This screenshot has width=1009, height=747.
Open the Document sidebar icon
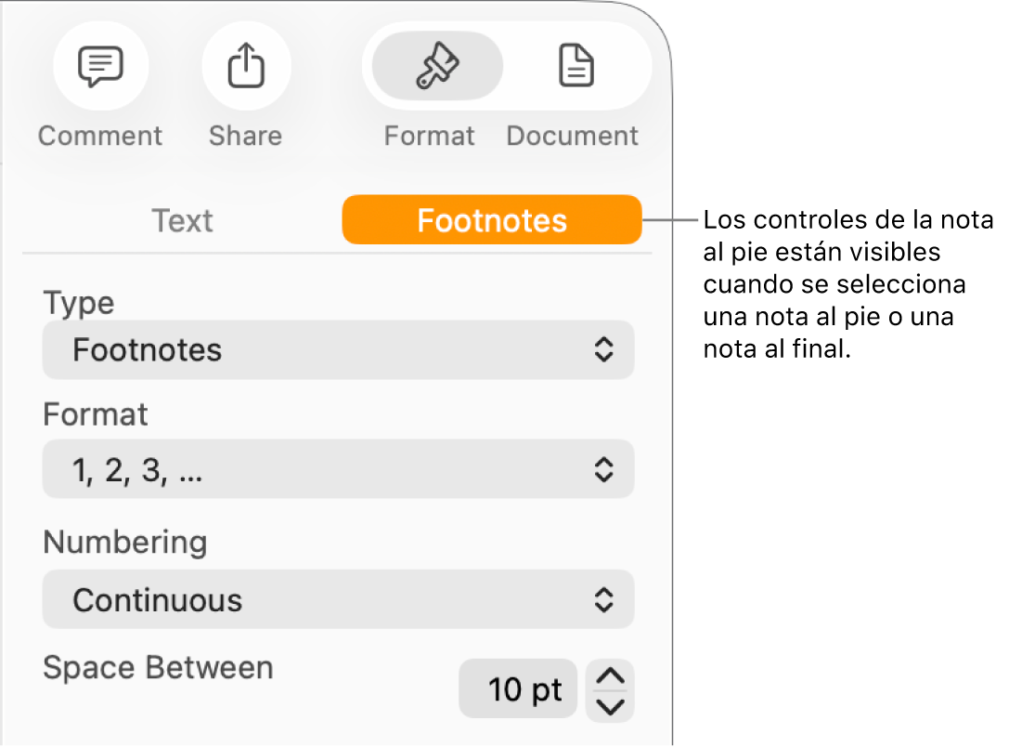(x=575, y=66)
